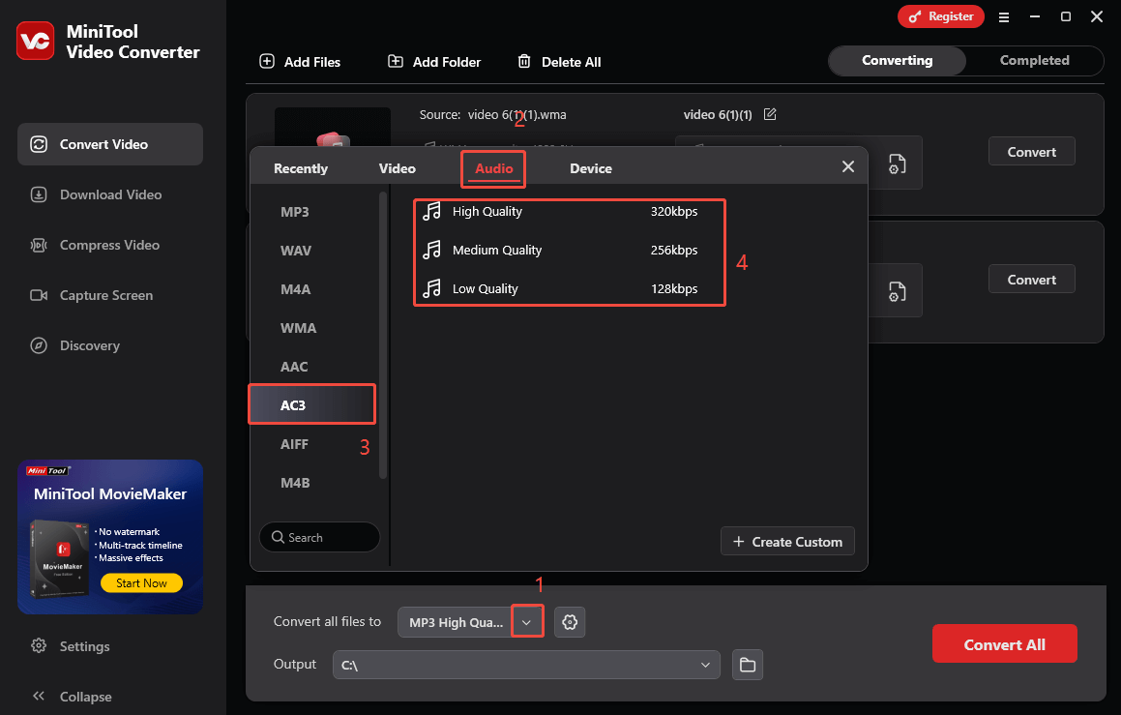Click the format list scrollbar
The width and height of the screenshot is (1121, 715).
(x=383, y=335)
